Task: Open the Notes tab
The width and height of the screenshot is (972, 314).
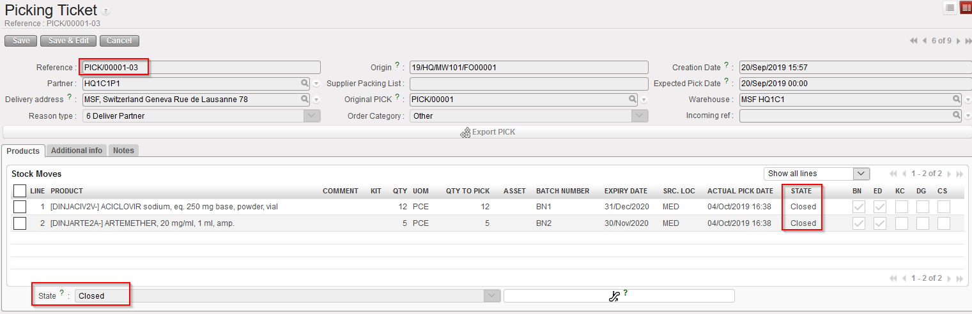Action: coord(123,151)
